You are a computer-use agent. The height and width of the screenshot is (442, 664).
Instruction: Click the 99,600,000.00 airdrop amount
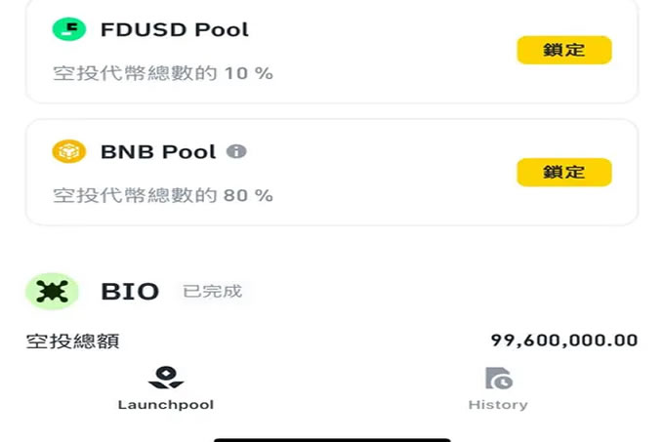[563, 341]
